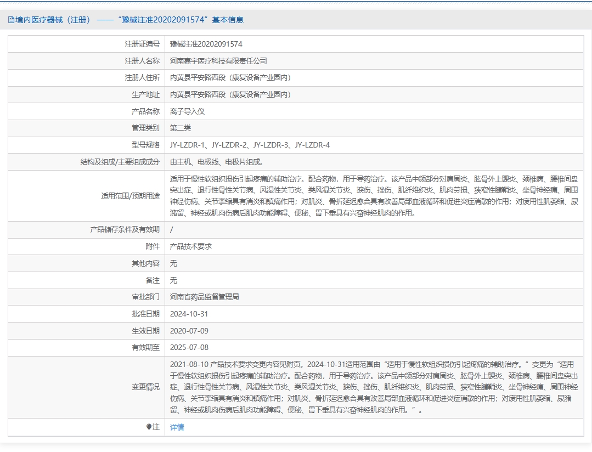592x452 pixels.
Task: Click the 生效日期 label
Action: [x=146, y=331]
